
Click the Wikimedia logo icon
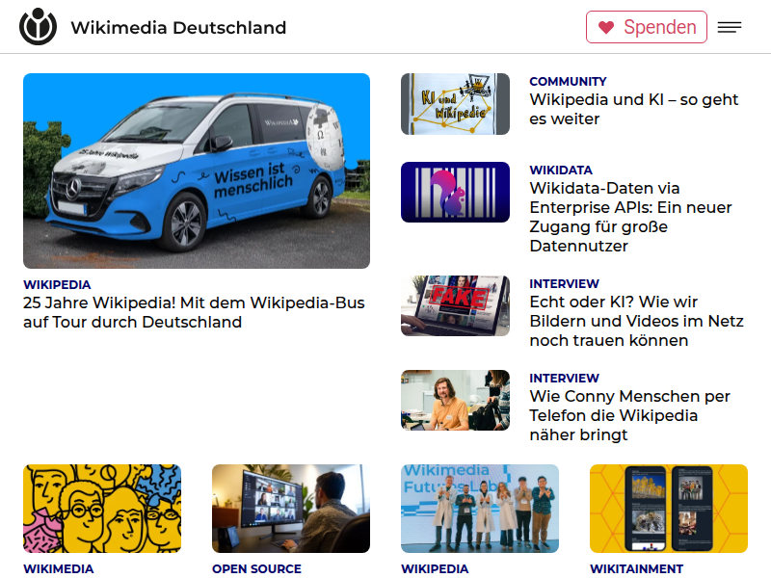[x=38, y=27]
